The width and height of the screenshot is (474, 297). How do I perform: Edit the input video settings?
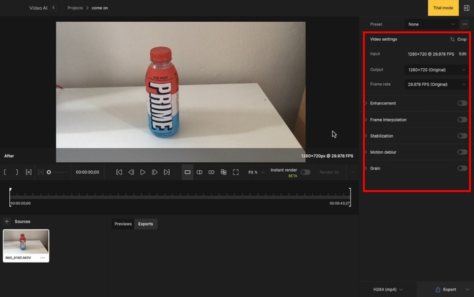click(463, 53)
